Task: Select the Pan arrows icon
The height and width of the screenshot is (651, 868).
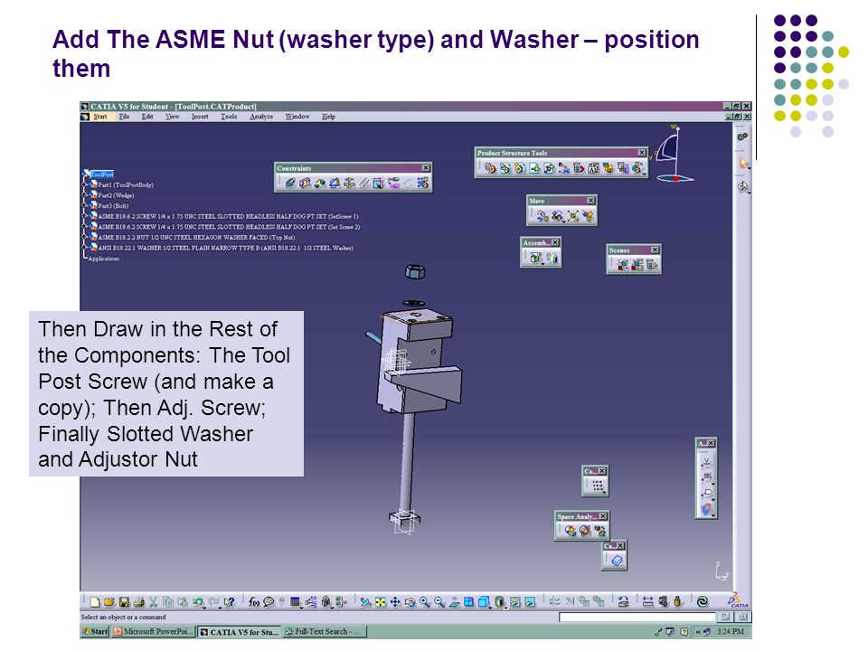Action: click(x=395, y=602)
